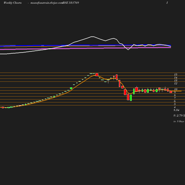Click the price axis label '12'
This screenshot has height=185, width=185.
[x=176, y=84]
